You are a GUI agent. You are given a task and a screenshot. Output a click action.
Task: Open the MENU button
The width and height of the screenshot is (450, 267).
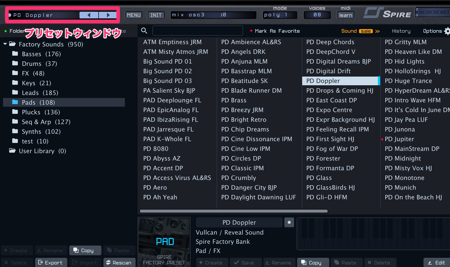pyautogui.click(x=134, y=15)
